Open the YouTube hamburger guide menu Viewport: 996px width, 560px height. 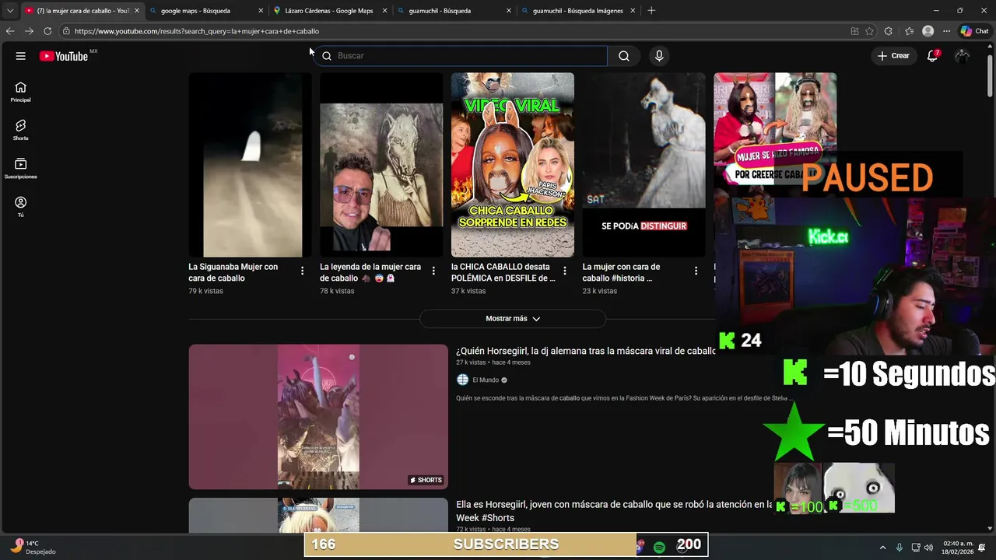(21, 56)
